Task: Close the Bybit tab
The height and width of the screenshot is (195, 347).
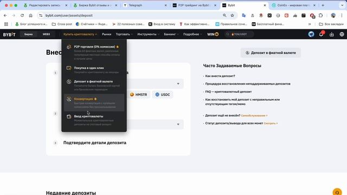Action: [x=265, y=5]
